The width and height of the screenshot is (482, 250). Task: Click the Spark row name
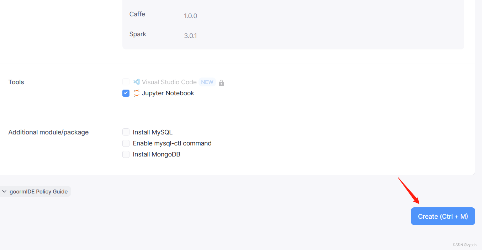[x=138, y=34]
